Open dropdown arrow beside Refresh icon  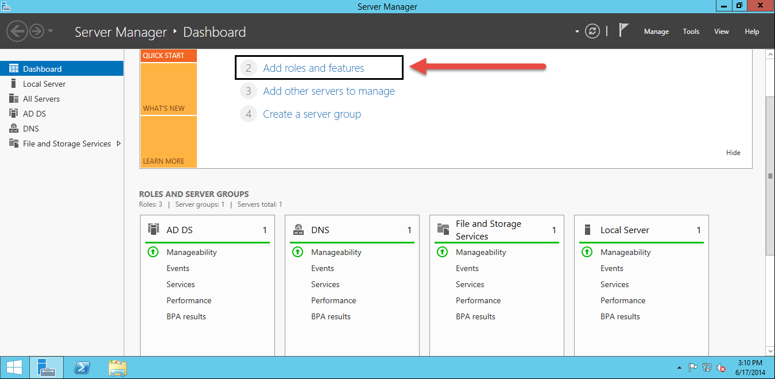[x=577, y=32]
